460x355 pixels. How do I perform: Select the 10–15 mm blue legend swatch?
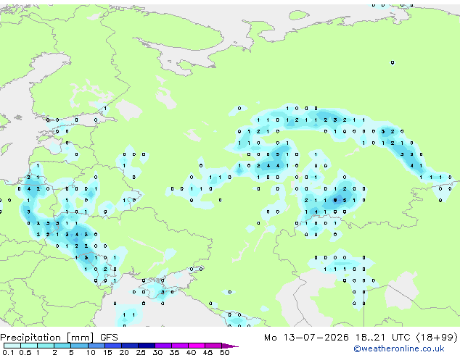[96, 346]
